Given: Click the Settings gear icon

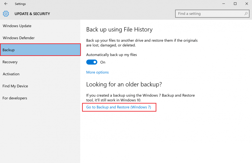Looking at the screenshot, I should [6, 14].
